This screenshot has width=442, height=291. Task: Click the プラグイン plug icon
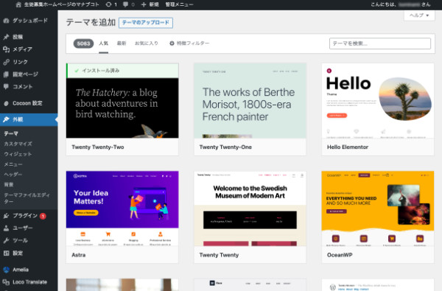tap(6, 216)
